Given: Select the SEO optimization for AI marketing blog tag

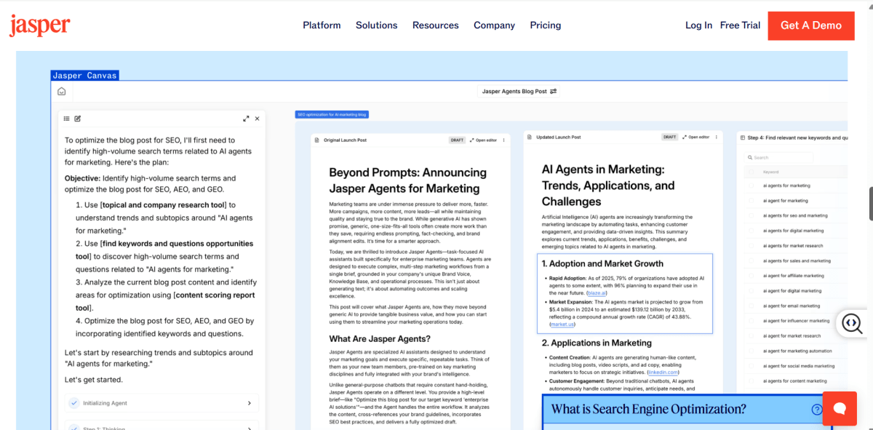Looking at the screenshot, I should coord(331,114).
